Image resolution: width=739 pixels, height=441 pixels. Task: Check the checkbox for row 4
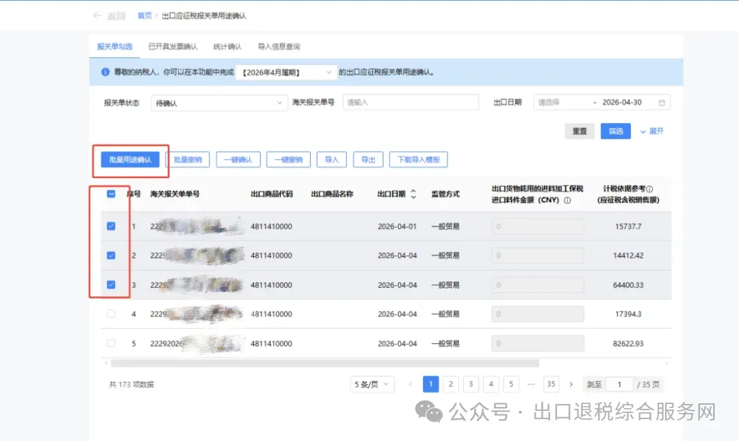point(112,314)
